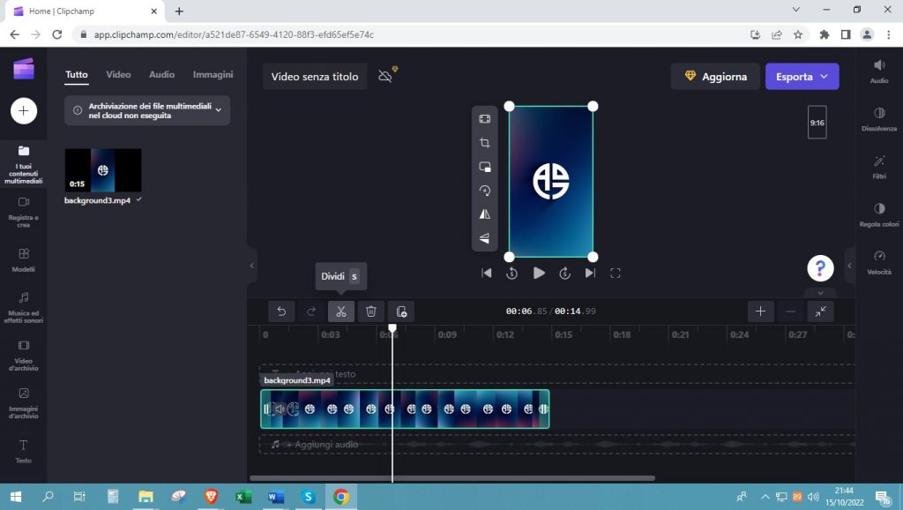This screenshot has height=510, width=903.
Task: Click the Split (scissors) tool
Action: point(340,311)
